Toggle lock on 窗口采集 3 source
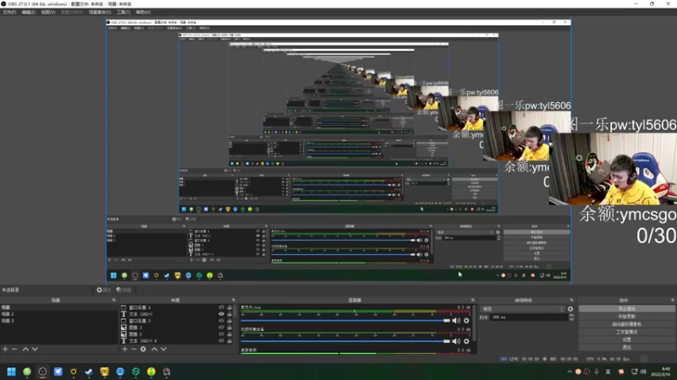The image size is (677, 380). pos(229,321)
